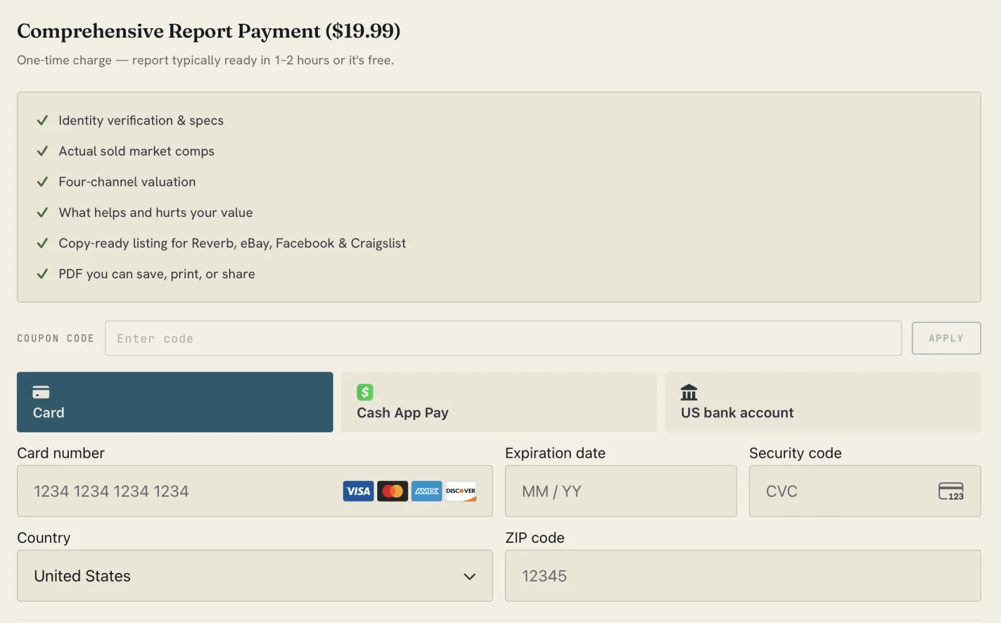Apply the coupon code with APPLY button
The width and height of the screenshot is (1001, 623).
pyautogui.click(x=946, y=338)
